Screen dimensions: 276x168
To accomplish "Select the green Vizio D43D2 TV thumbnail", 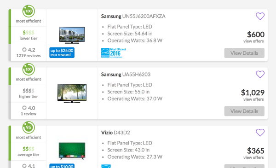I will (x=72, y=151).
